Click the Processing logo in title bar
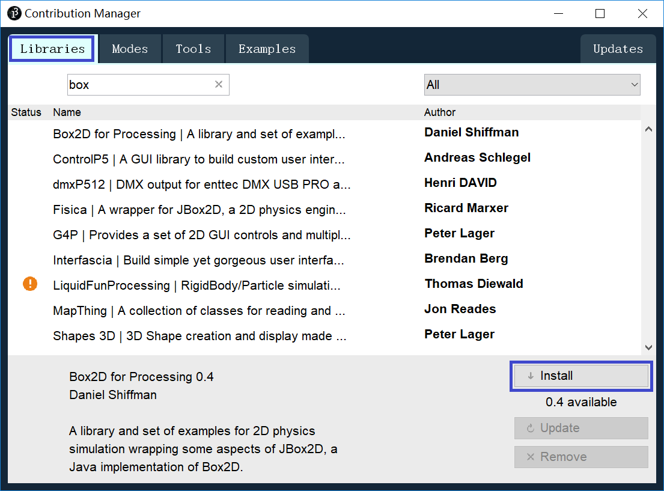Screen dimensions: 664x491 coord(14,13)
